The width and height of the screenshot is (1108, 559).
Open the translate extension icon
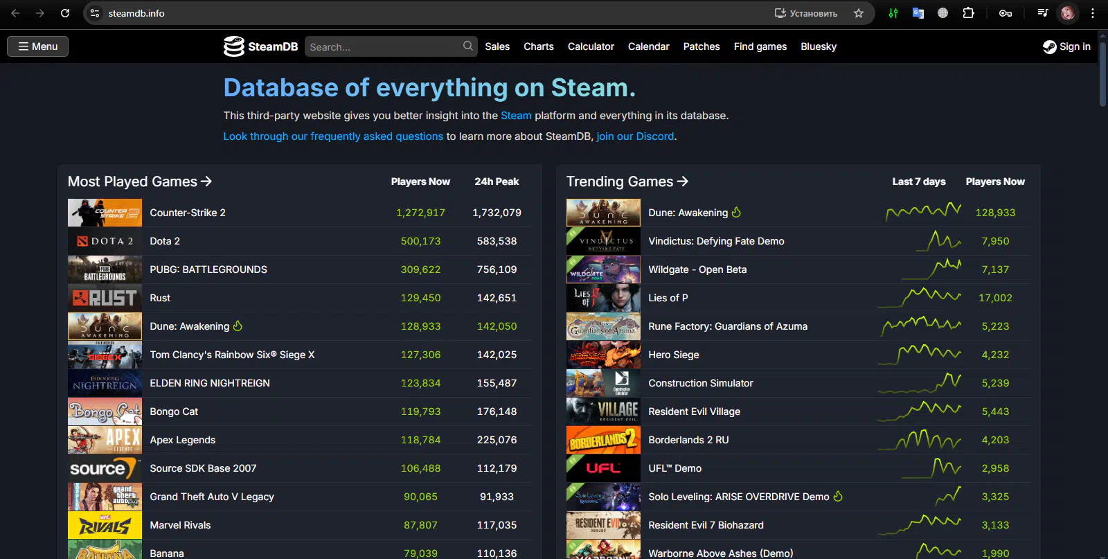918,13
